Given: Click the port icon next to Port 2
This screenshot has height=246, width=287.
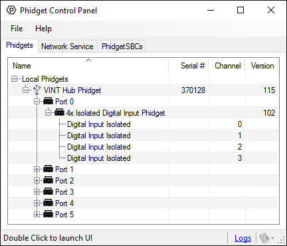Looking at the screenshot, I should pos(48,180).
